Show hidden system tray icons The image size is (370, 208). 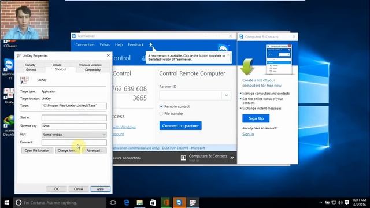click(320, 203)
